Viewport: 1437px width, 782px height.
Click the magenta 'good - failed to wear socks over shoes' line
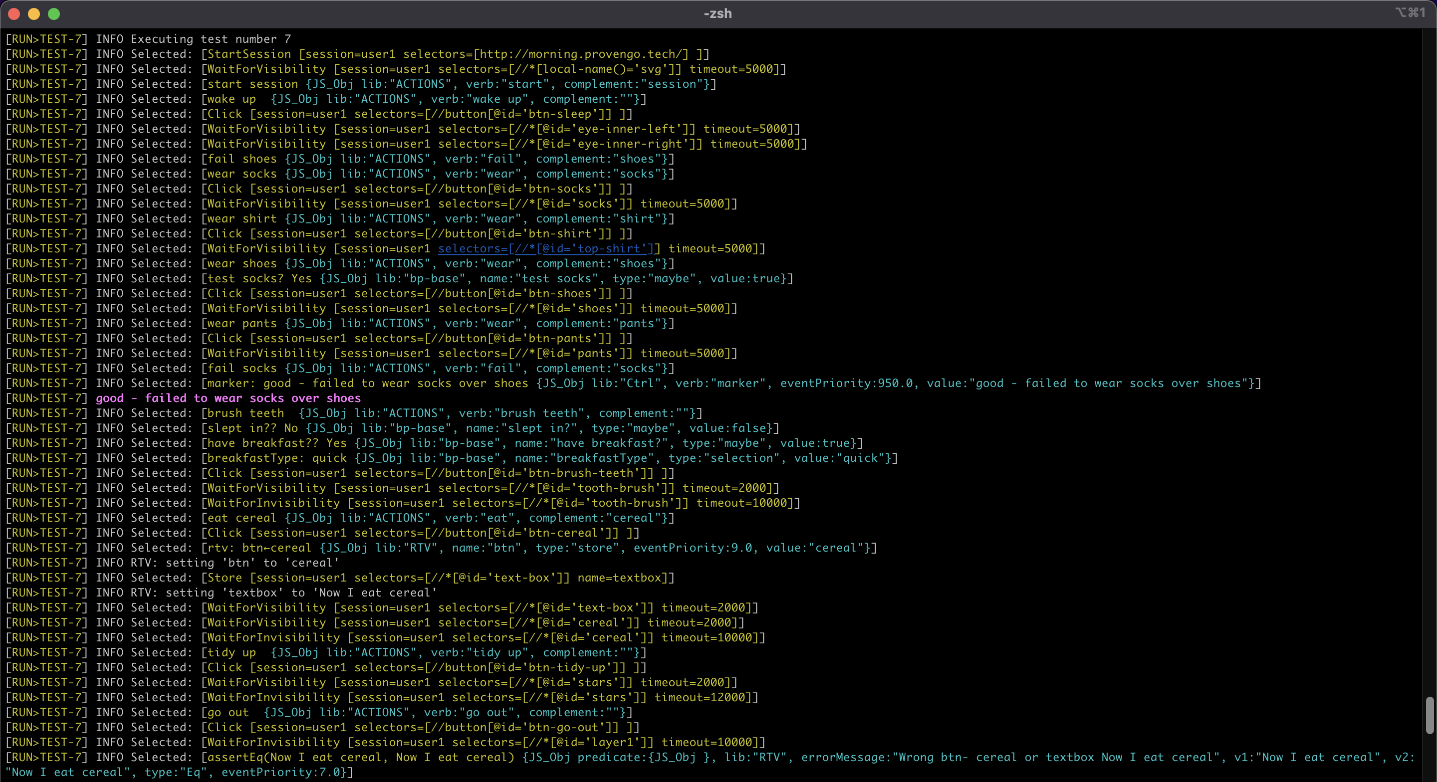228,398
